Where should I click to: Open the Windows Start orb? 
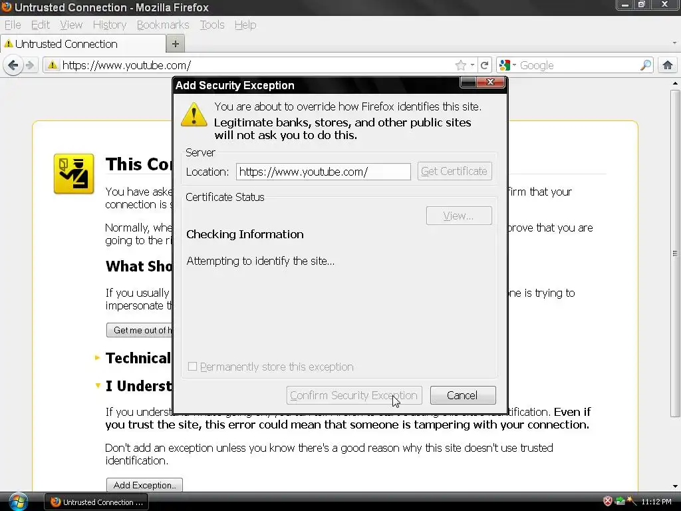[x=18, y=502]
